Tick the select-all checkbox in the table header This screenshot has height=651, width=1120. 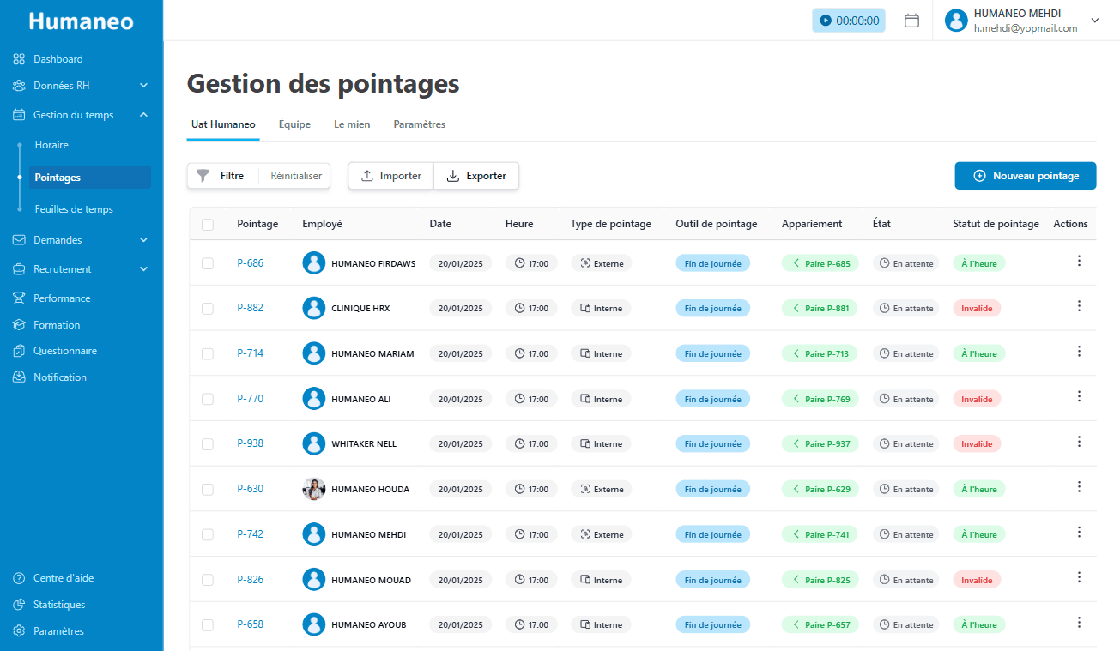pyautogui.click(x=207, y=223)
